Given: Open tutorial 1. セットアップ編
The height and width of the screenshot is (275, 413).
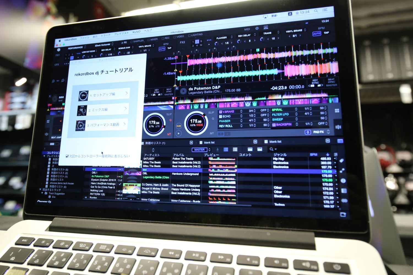Looking at the screenshot, I should 104,95.
